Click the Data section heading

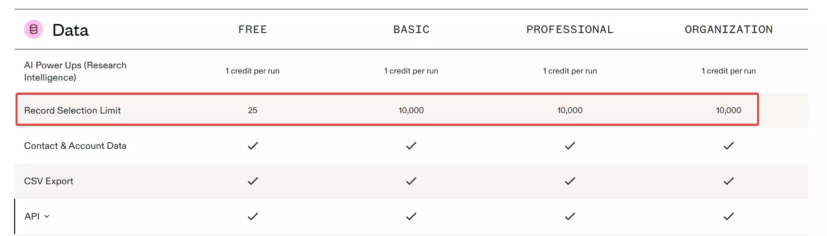coord(70,30)
